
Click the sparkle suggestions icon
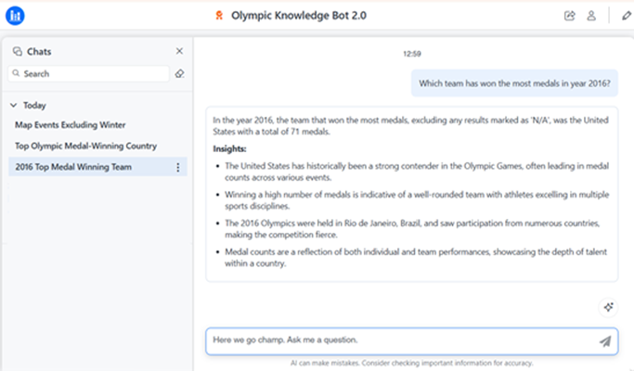point(608,307)
